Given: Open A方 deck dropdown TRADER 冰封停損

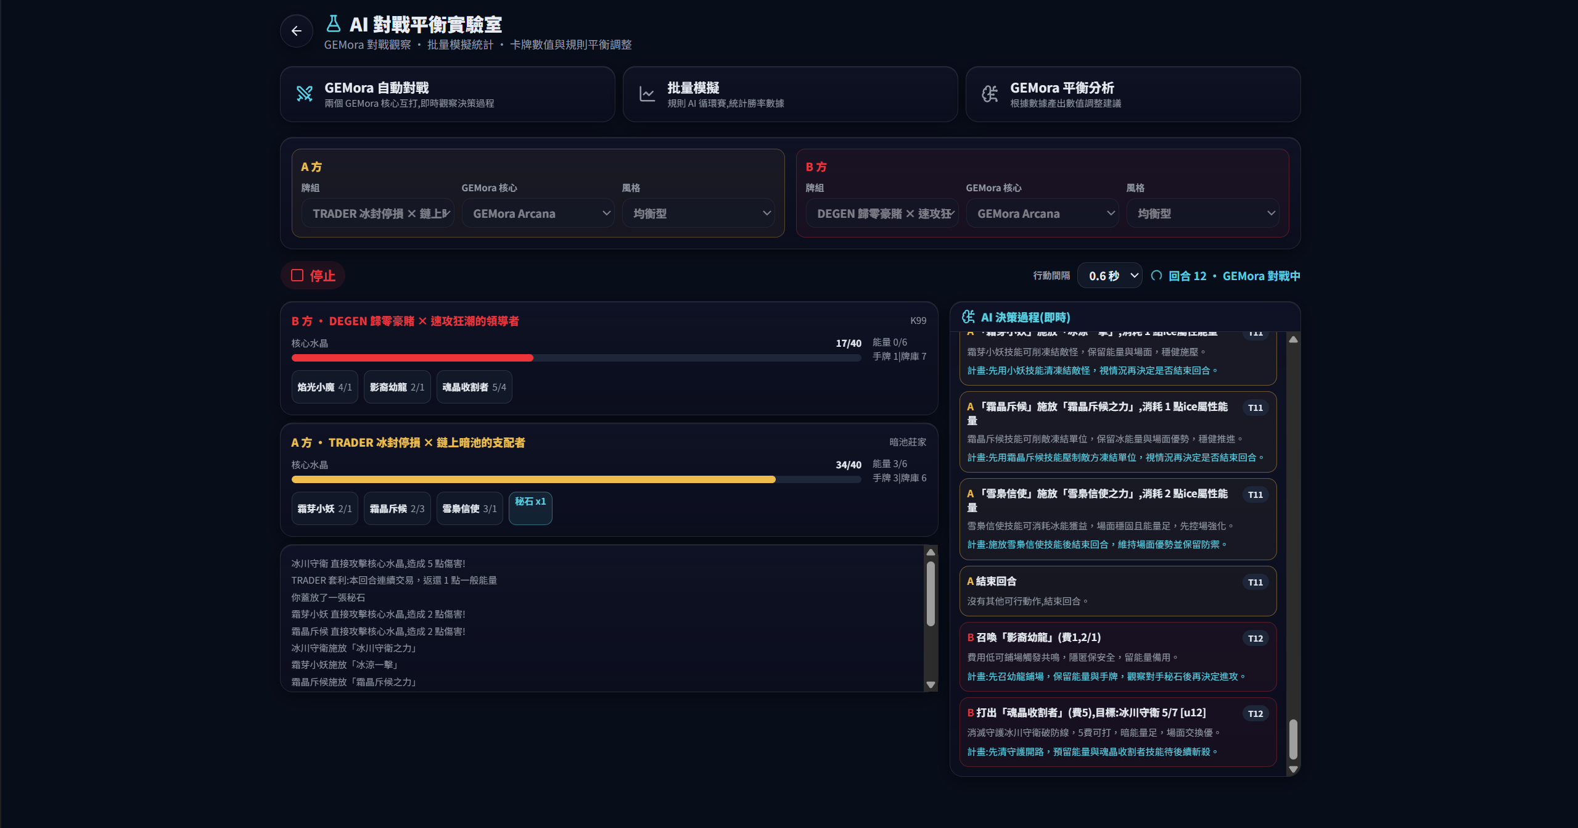Looking at the screenshot, I should (x=378, y=213).
